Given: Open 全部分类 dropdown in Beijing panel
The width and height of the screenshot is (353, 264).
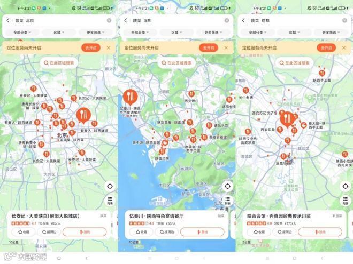Looking at the screenshot, I should pyautogui.click(x=22, y=33).
